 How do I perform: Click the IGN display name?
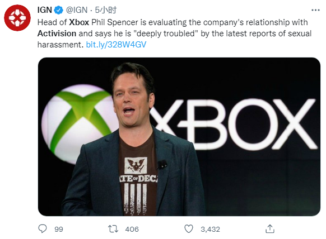point(44,10)
